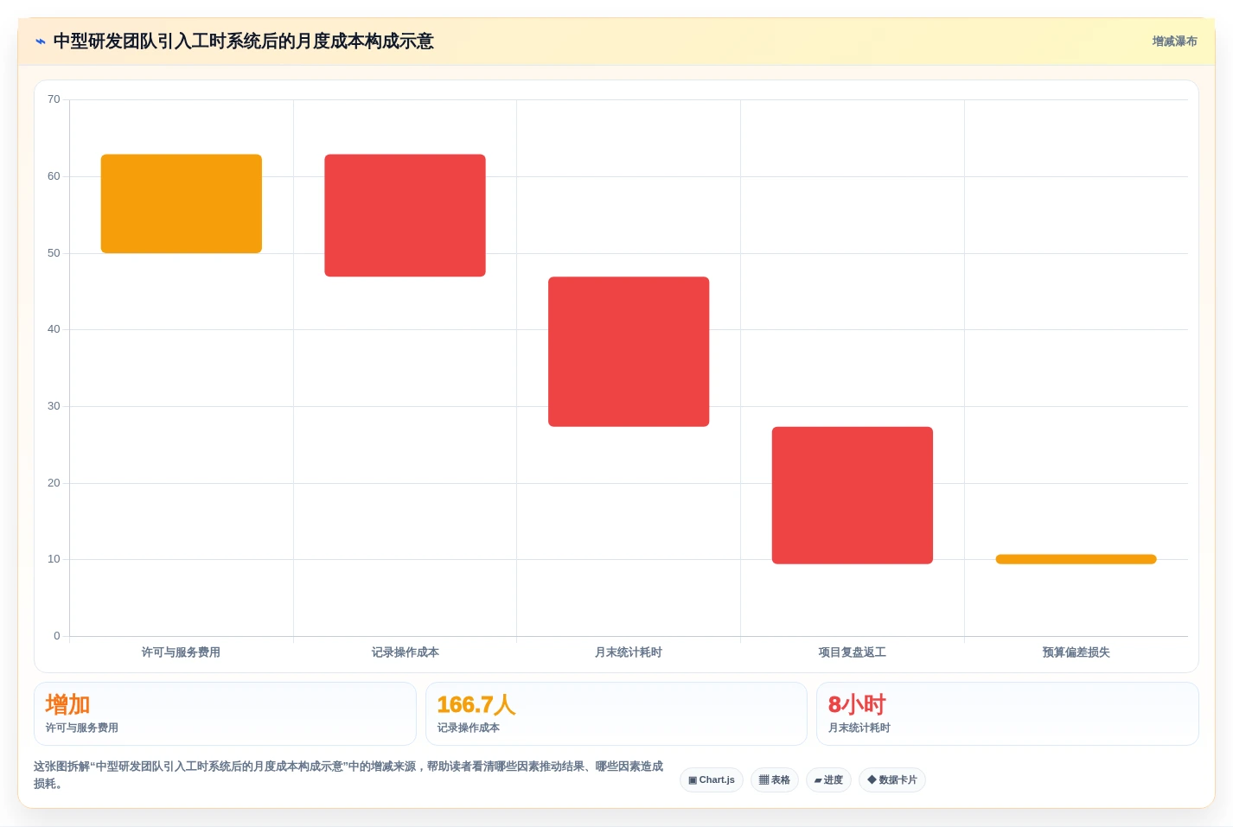Select the 进度 tag
The image size is (1233, 827).
pos(828,780)
